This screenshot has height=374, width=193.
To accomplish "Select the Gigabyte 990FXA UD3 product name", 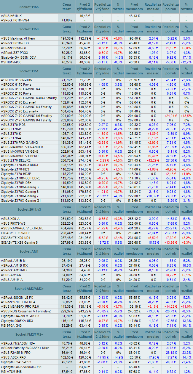I will (x=17, y=321).
